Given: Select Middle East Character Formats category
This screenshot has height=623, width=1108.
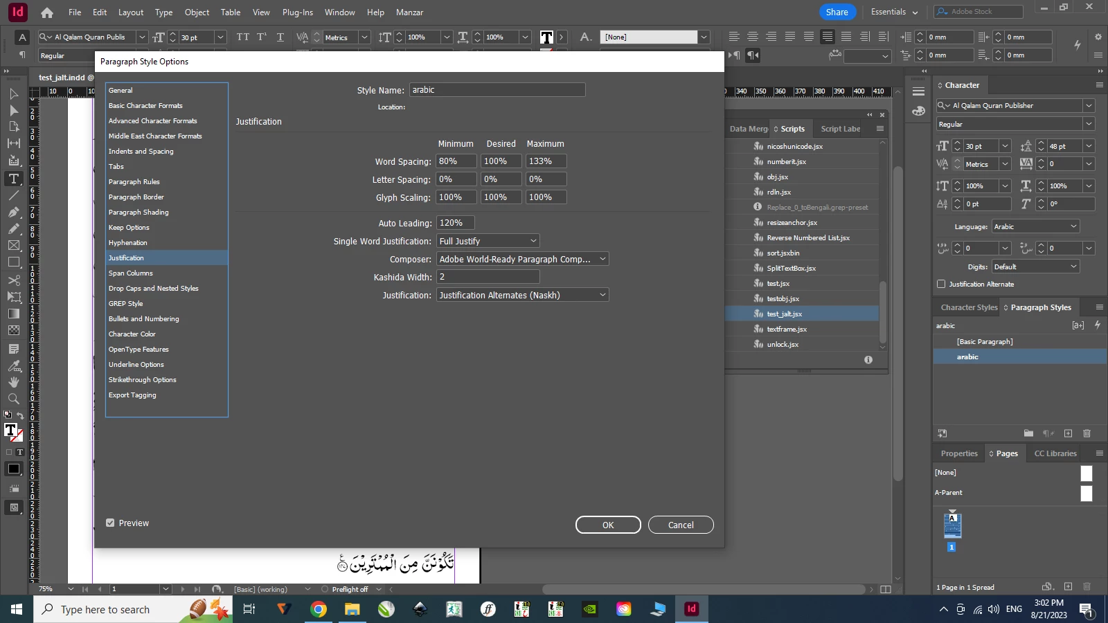Looking at the screenshot, I should coord(155,136).
